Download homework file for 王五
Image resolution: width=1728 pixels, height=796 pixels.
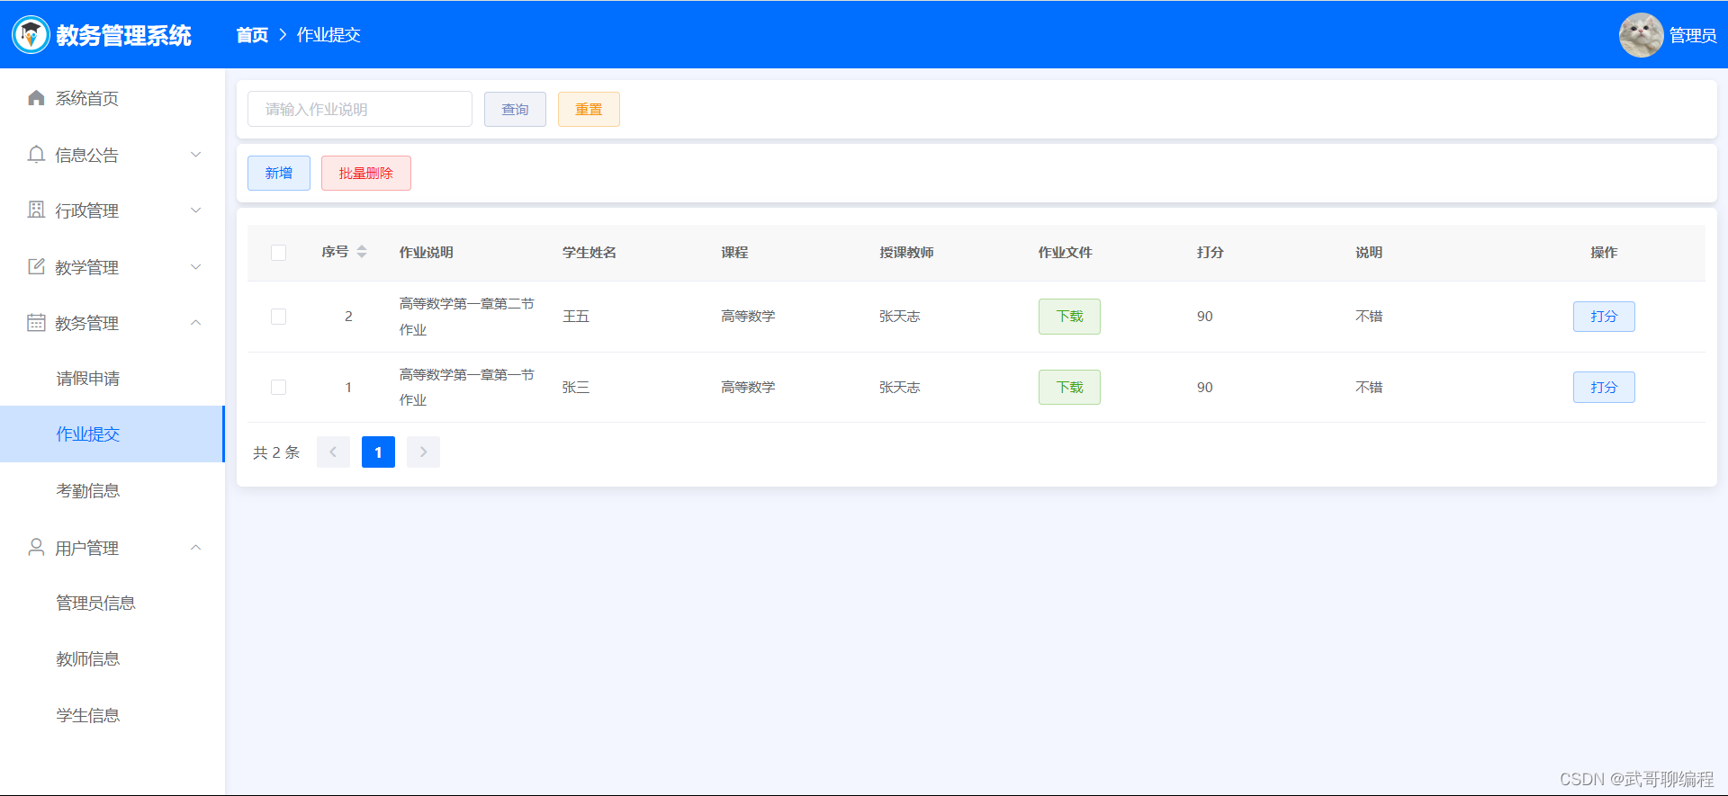(1069, 317)
